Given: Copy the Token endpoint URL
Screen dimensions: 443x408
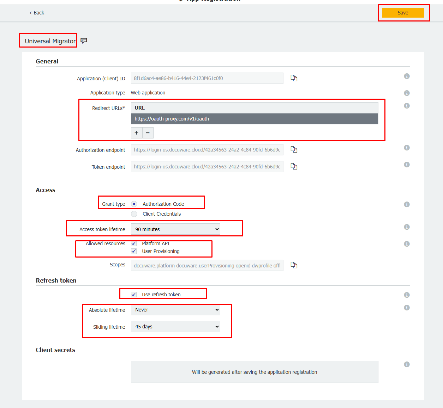Looking at the screenshot, I should [x=294, y=166].
